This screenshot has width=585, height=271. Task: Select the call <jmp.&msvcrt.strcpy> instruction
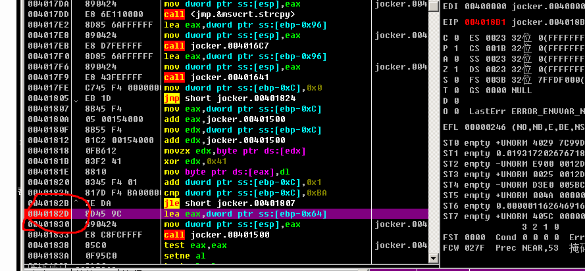pyautogui.click(x=230, y=14)
